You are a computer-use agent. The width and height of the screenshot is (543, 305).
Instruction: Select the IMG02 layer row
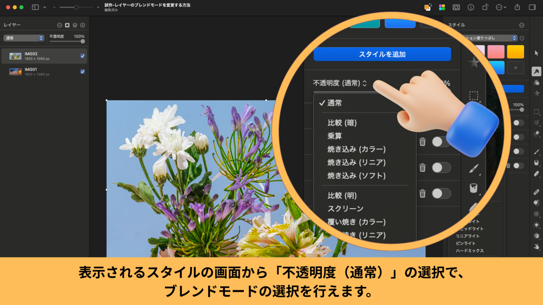click(x=44, y=56)
